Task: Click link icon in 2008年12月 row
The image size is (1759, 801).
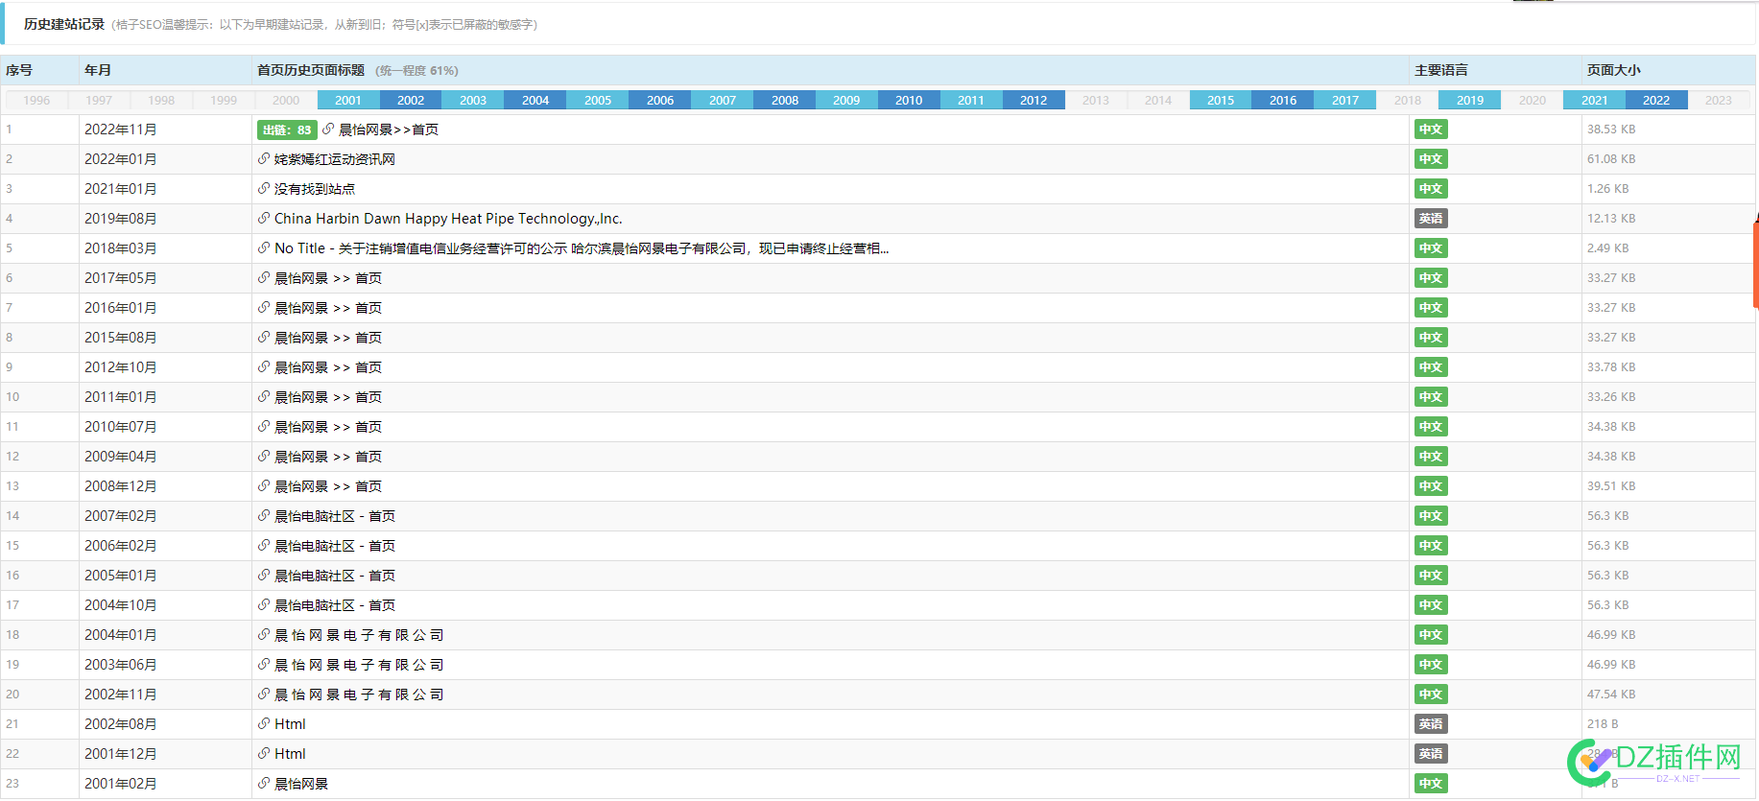Action: pos(264,485)
